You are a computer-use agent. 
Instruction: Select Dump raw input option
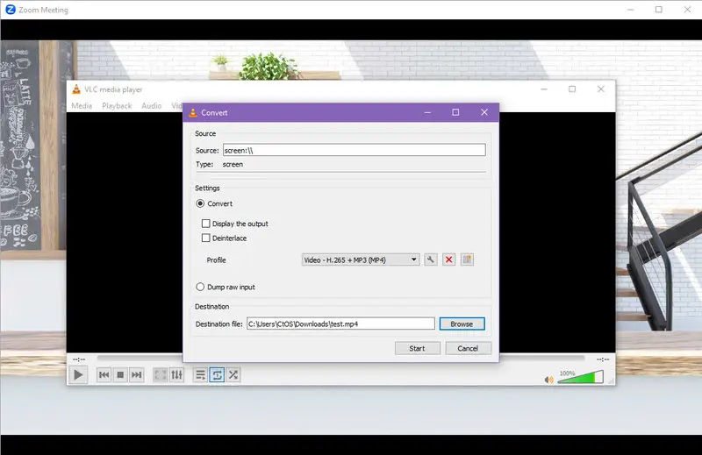coord(200,287)
